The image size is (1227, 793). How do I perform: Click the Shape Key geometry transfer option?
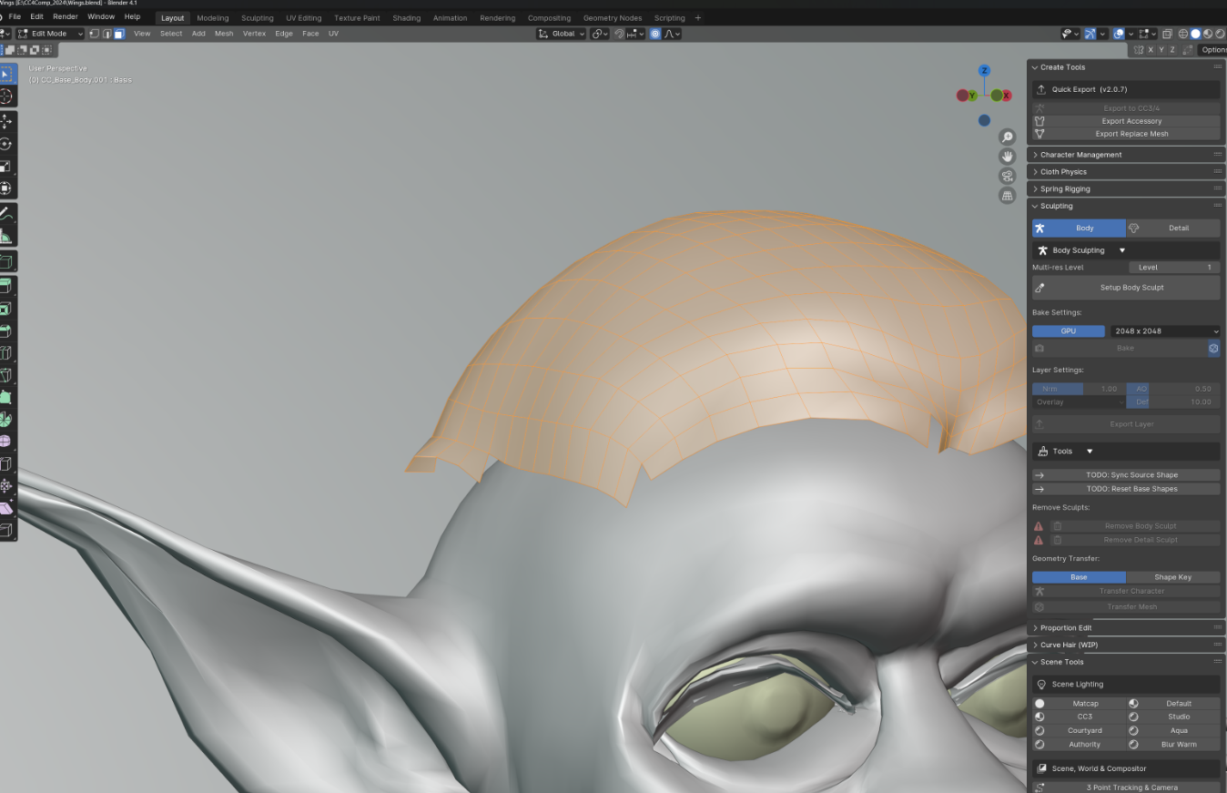[x=1173, y=577]
